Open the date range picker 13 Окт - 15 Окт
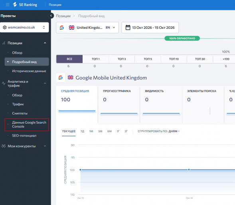Viewport: 235px width, 205px height. pyautogui.click(x=150, y=28)
